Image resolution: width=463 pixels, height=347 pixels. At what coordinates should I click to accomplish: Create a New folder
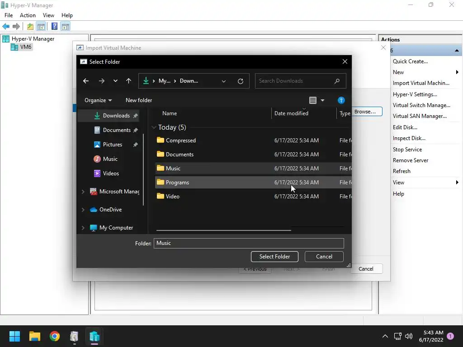click(x=139, y=100)
